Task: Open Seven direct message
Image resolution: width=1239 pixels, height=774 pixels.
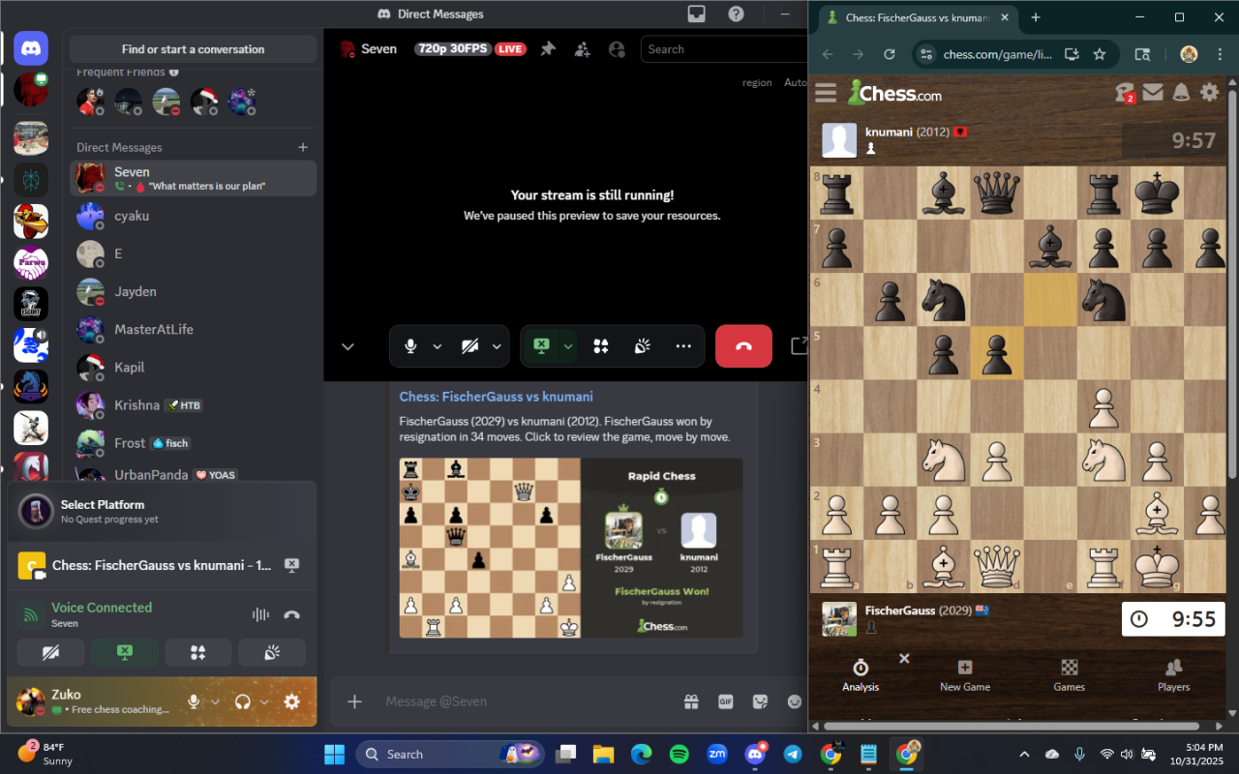Action: [x=194, y=178]
